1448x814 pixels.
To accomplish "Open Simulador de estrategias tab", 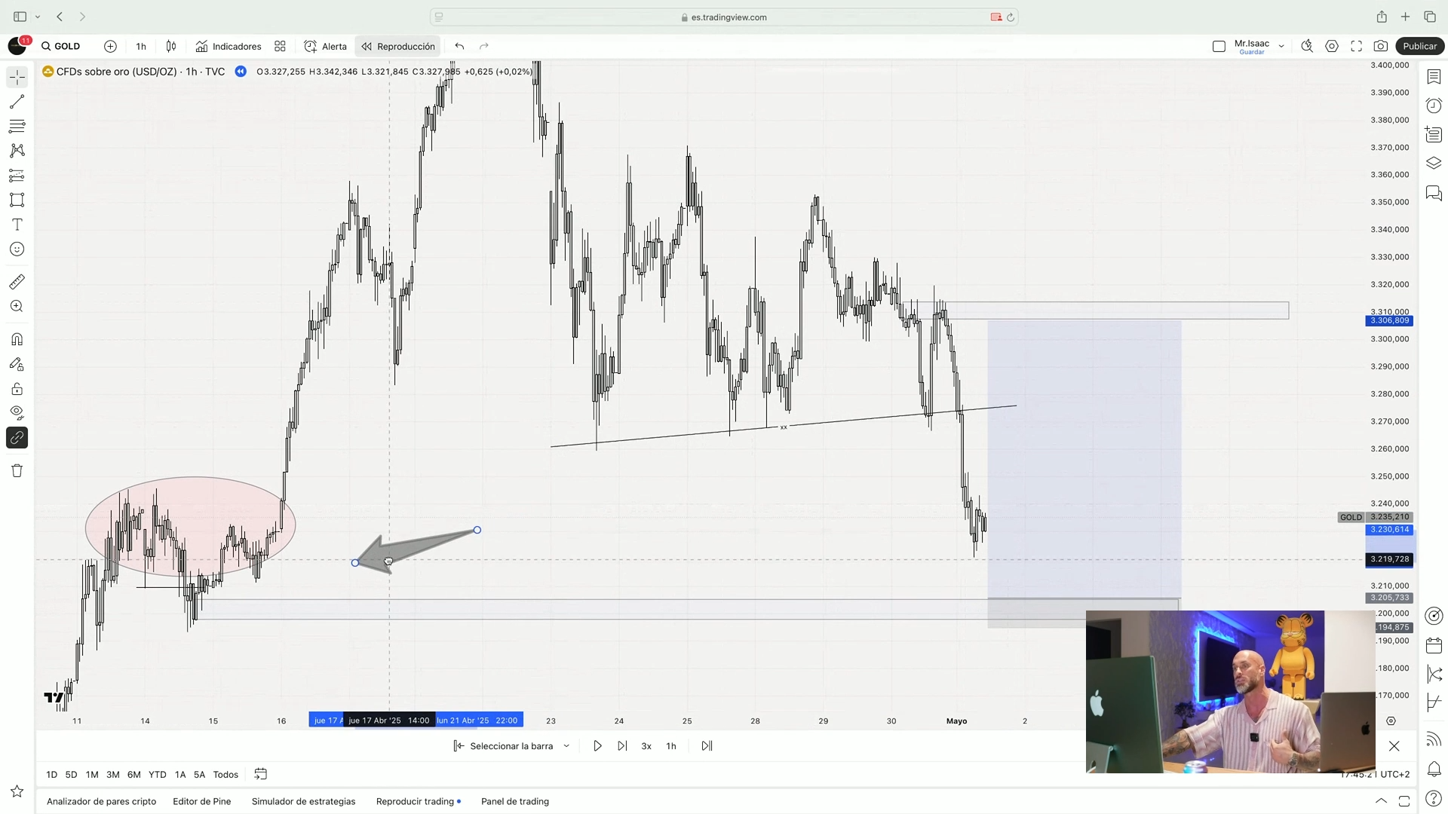I will [303, 801].
